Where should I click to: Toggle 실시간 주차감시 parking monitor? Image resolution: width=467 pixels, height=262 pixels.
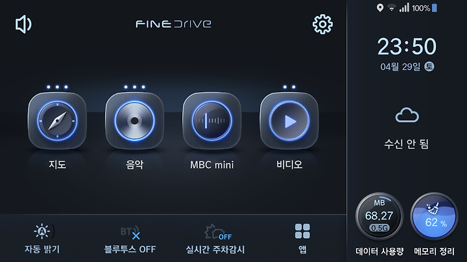215,239
